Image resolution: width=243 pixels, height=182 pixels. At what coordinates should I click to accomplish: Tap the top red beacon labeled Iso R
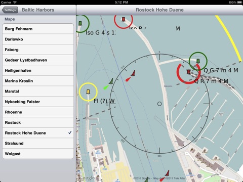point(124,19)
